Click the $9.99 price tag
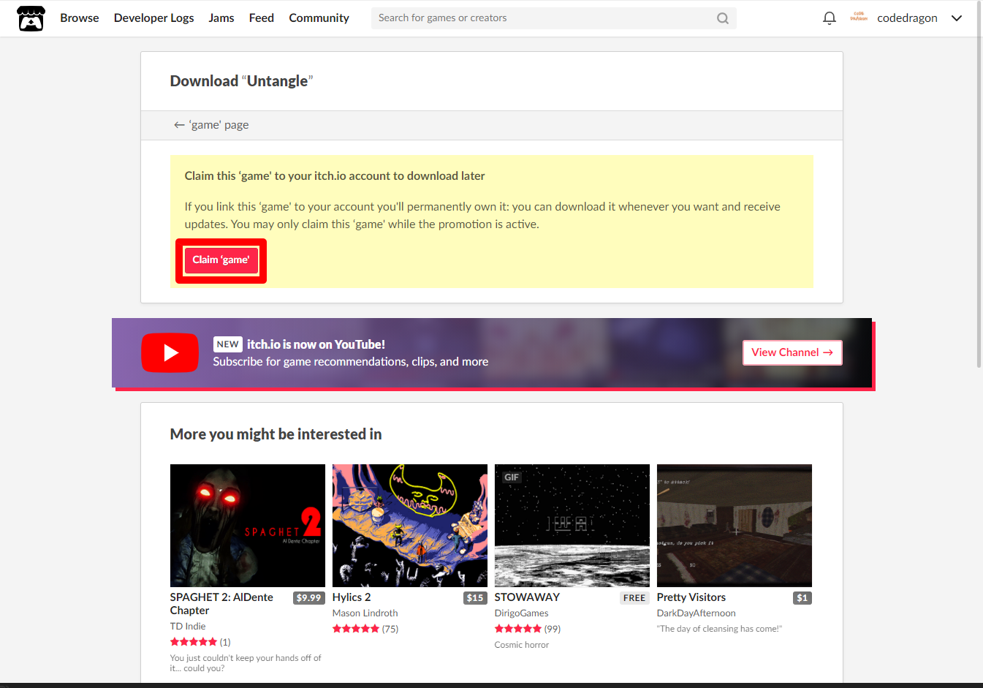This screenshot has width=983, height=688. (309, 598)
